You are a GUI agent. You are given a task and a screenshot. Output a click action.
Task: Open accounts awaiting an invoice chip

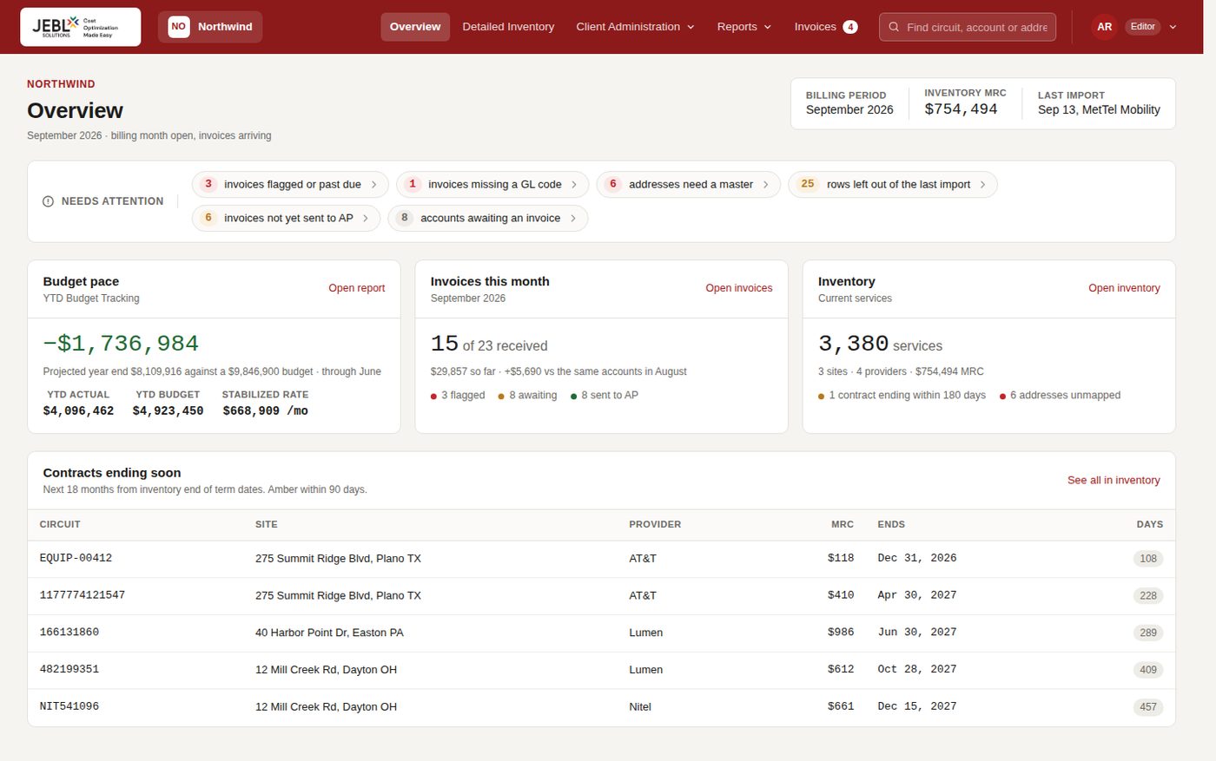(487, 218)
